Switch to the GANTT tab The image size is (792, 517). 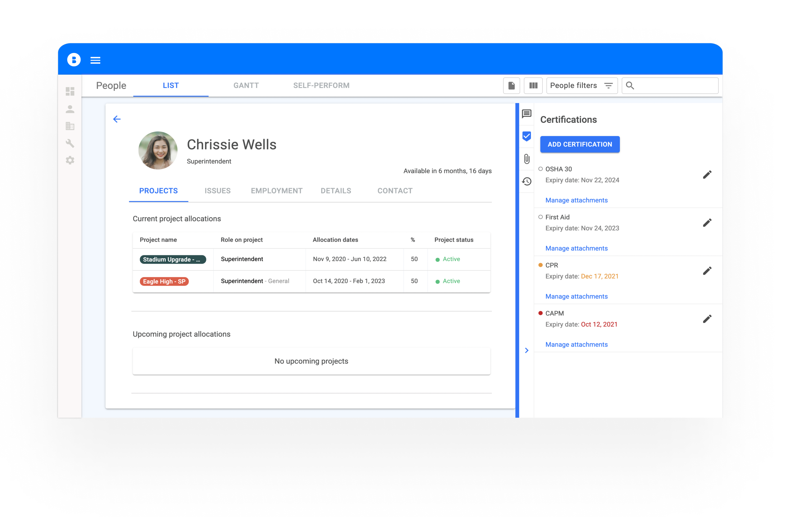(246, 85)
